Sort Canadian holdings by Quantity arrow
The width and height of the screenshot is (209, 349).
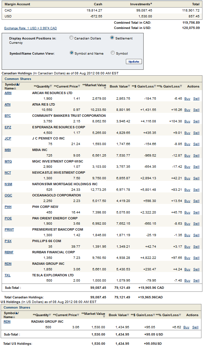click(x=51, y=87)
